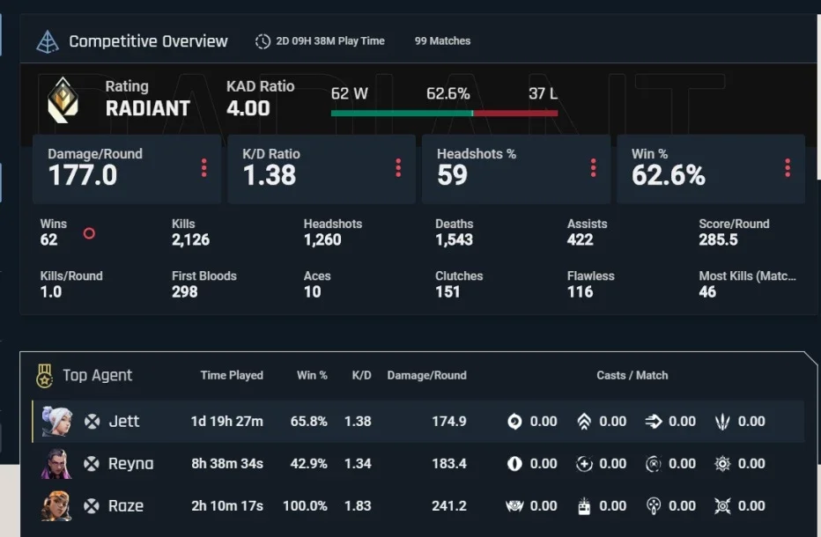821x537 pixels.
Task: Click the Flawless value 116
Action: tap(581, 292)
